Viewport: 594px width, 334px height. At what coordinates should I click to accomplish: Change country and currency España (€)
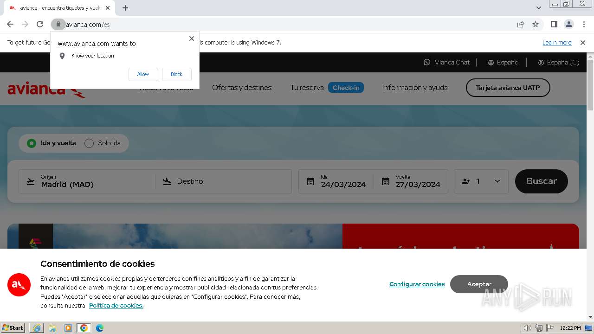click(x=558, y=62)
